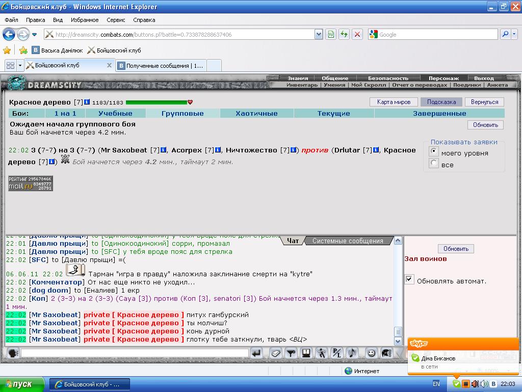The image size is (522, 392).
Task: Click the mail.ru rating banner
Action: [31, 183]
